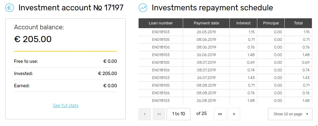Go to the previous page arrow
318x126 pixels.
145,114
